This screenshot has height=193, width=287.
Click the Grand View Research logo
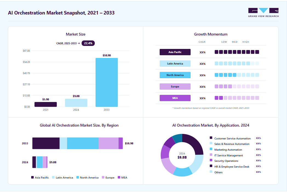(263, 12)
